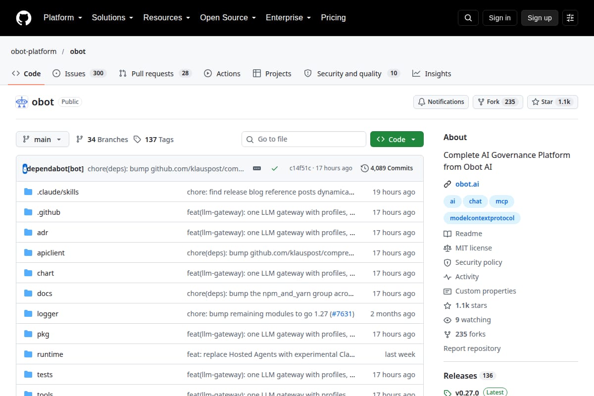594x396 pixels.
Task: Open the search magnifier icon
Action: click(468, 18)
